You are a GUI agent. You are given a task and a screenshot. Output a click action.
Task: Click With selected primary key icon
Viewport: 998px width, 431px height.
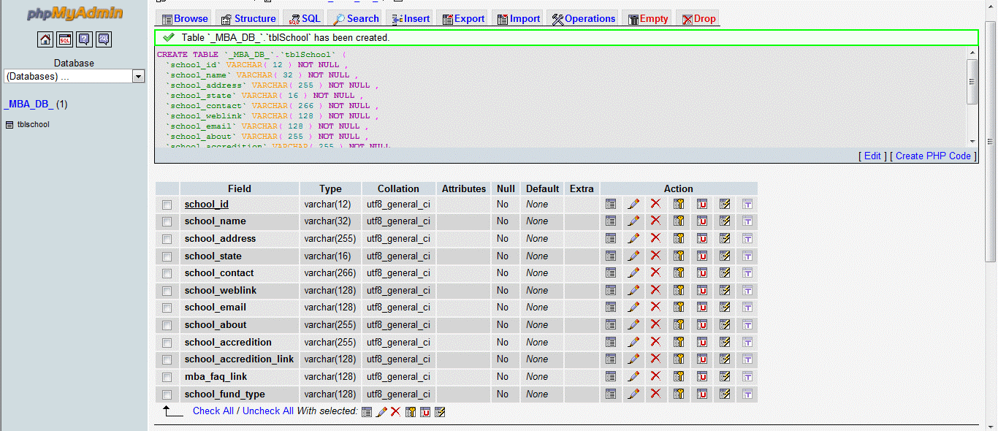[x=411, y=412]
